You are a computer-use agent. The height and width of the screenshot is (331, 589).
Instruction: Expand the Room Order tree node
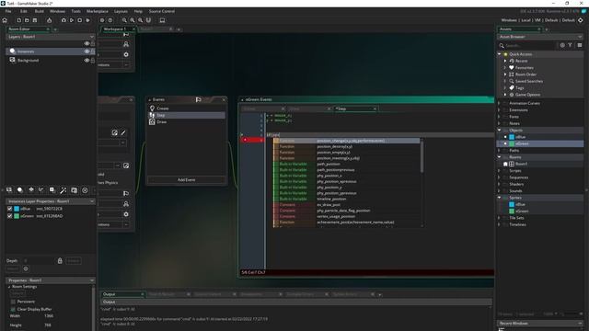click(505, 74)
